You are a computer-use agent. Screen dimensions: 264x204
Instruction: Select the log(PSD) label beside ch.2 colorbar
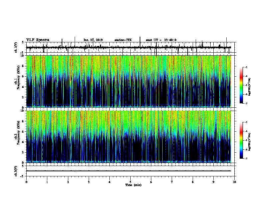coord(249,142)
